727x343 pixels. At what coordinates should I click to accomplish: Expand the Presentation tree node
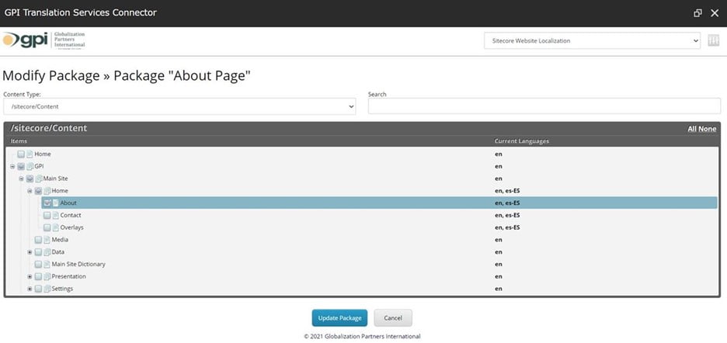point(30,277)
